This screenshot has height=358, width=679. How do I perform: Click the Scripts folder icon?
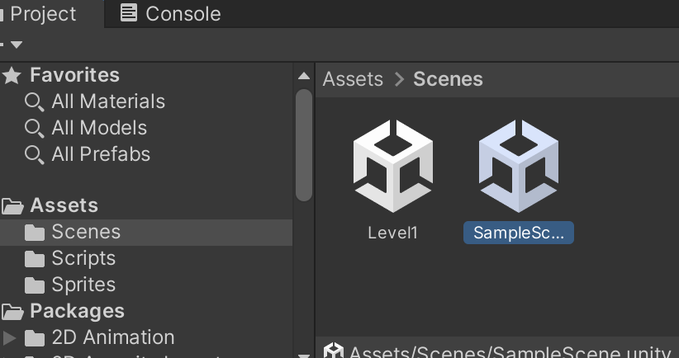(x=35, y=259)
